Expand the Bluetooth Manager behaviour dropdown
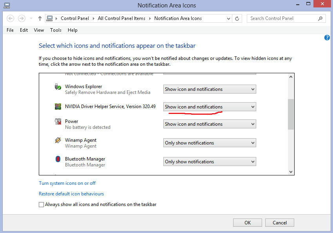333x233 pixels. pyautogui.click(x=210, y=162)
